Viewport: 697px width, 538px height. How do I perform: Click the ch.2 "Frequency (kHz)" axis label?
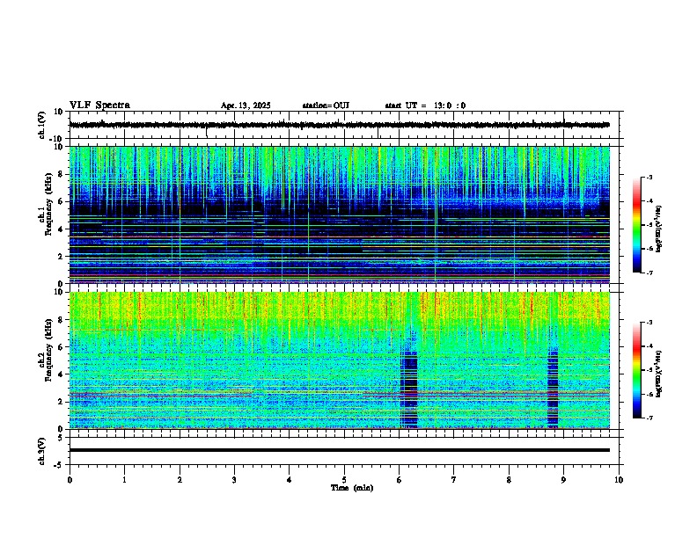[48, 349]
